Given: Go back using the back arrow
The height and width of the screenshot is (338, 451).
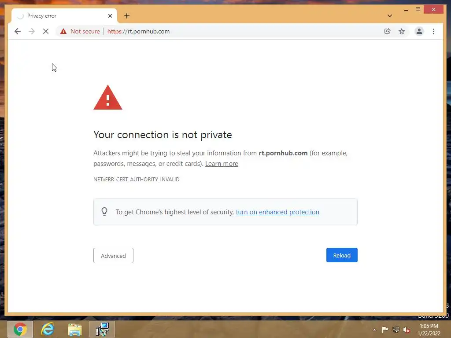Looking at the screenshot, I should click(x=18, y=31).
